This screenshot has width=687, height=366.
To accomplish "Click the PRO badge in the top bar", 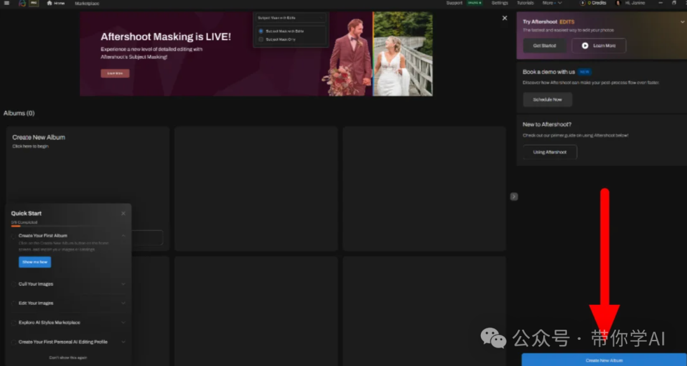I will [34, 3].
